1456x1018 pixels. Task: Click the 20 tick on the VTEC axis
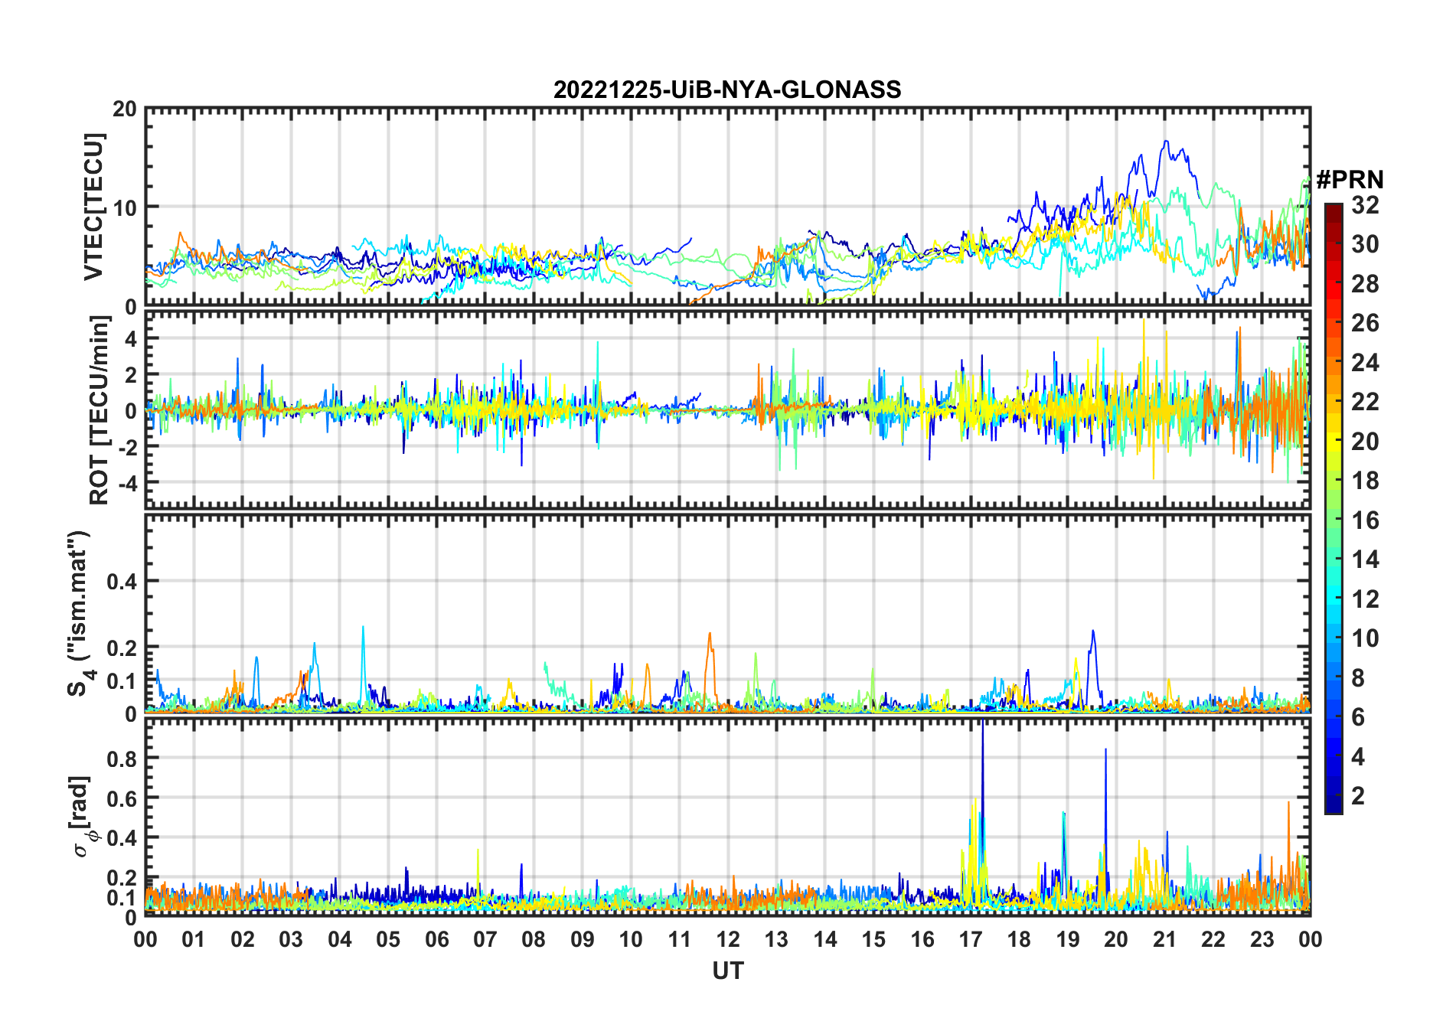pos(125,109)
